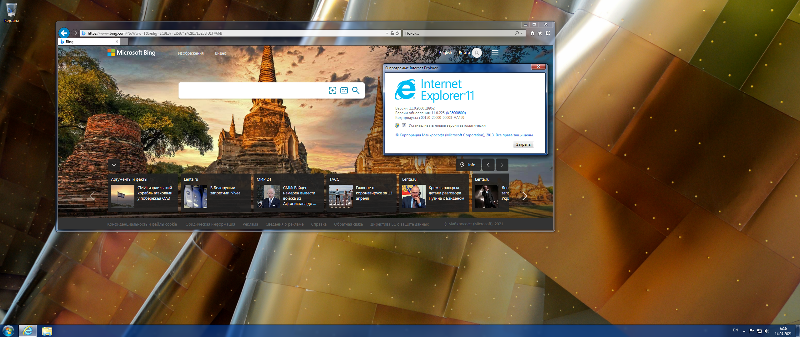Click Реклама footer link
This screenshot has width=800, height=337.
coord(250,224)
